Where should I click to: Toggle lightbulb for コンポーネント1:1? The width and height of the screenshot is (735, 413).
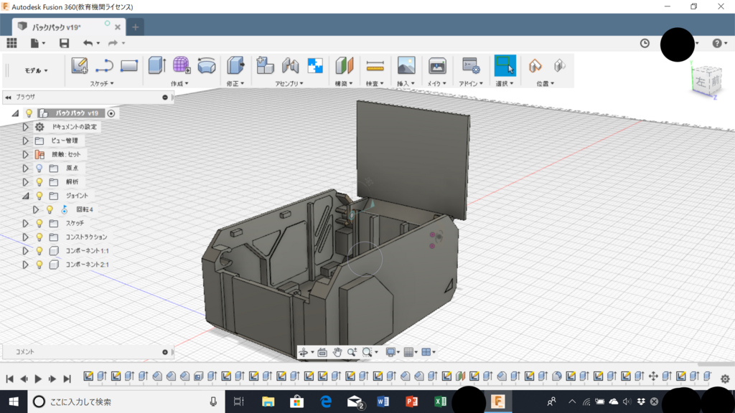coord(39,251)
